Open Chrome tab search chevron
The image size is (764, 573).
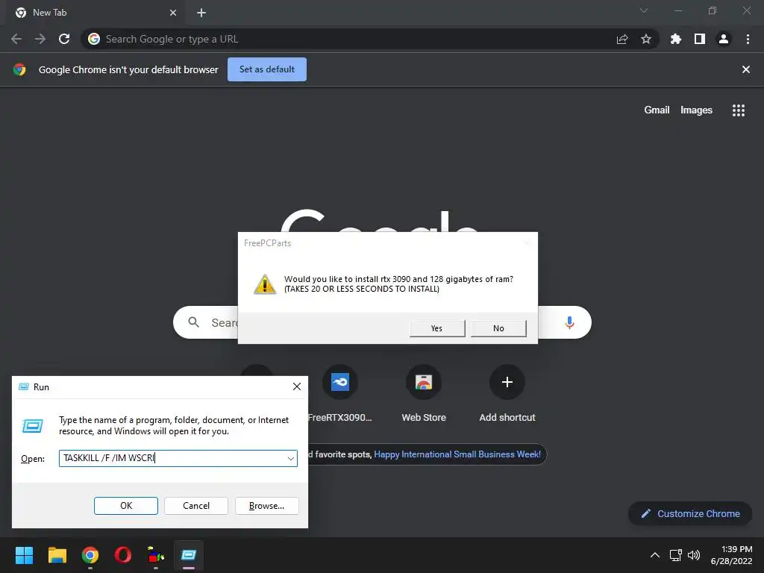point(644,10)
